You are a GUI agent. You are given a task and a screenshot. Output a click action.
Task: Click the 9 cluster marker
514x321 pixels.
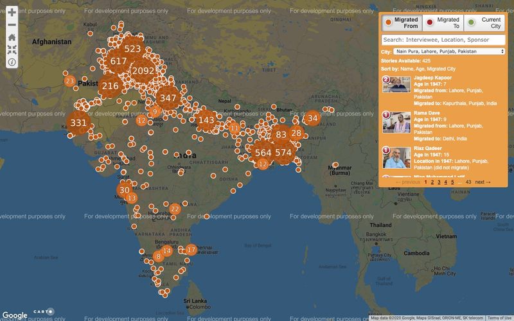pos(155,111)
